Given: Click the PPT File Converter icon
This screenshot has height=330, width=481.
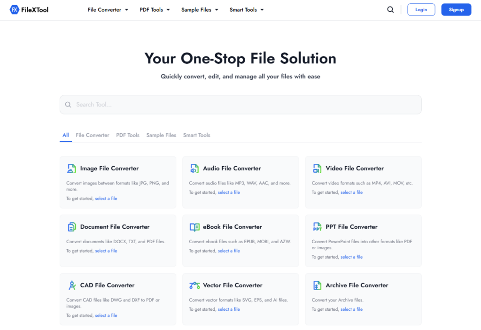Looking at the screenshot, I should (317, 226).
